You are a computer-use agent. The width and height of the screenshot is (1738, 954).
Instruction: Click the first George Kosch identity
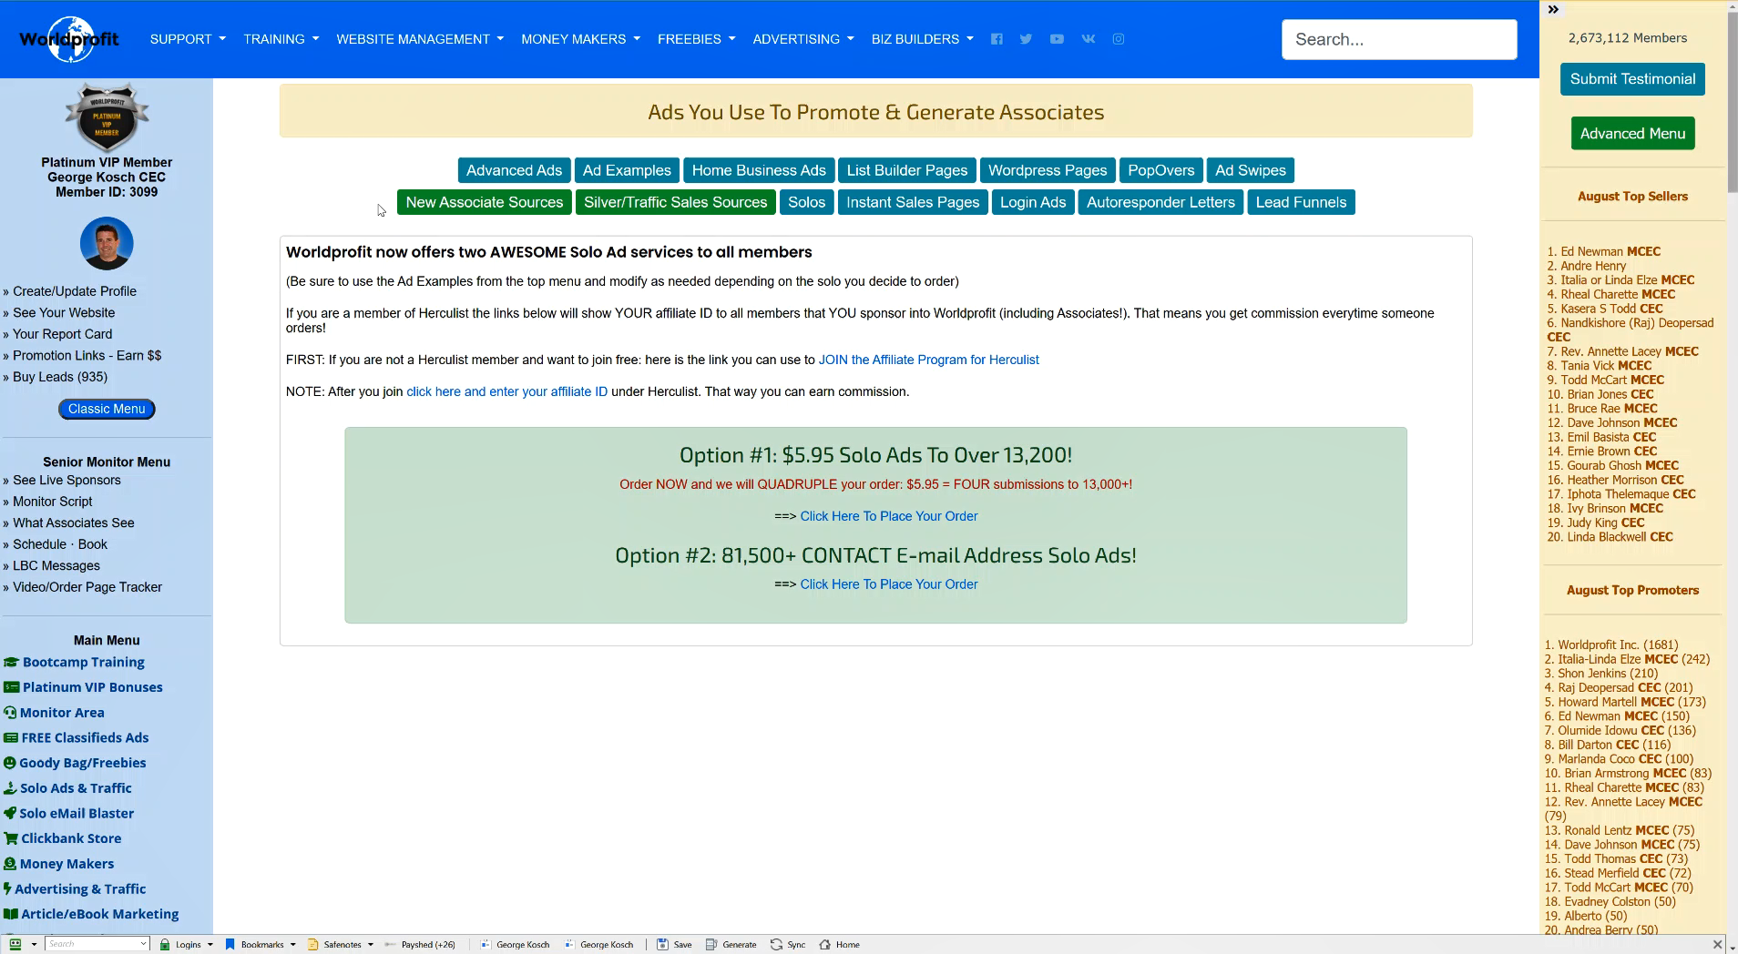point(515,944)
